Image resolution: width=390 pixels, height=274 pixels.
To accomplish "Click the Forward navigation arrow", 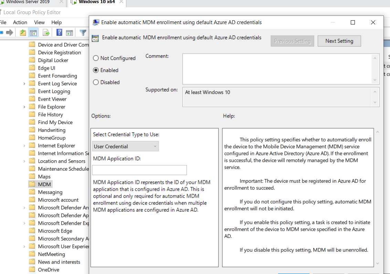I will 9,32.
